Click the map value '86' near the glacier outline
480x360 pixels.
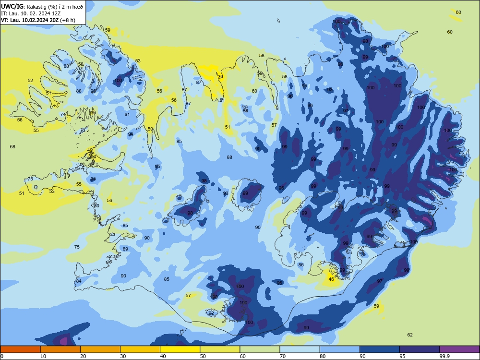click(x=301, y=265)
